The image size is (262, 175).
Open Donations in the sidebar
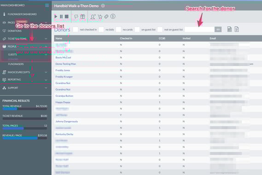[15, 31]
